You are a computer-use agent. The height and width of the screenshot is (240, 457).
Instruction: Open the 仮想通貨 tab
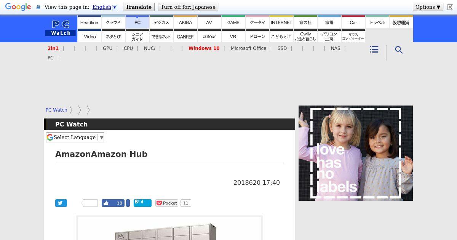coord(401,22)
